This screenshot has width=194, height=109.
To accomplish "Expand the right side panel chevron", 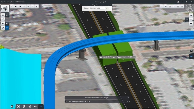I will 191,50.
